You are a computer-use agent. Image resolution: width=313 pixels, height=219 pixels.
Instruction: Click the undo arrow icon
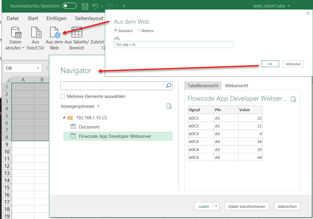[95, 6]
